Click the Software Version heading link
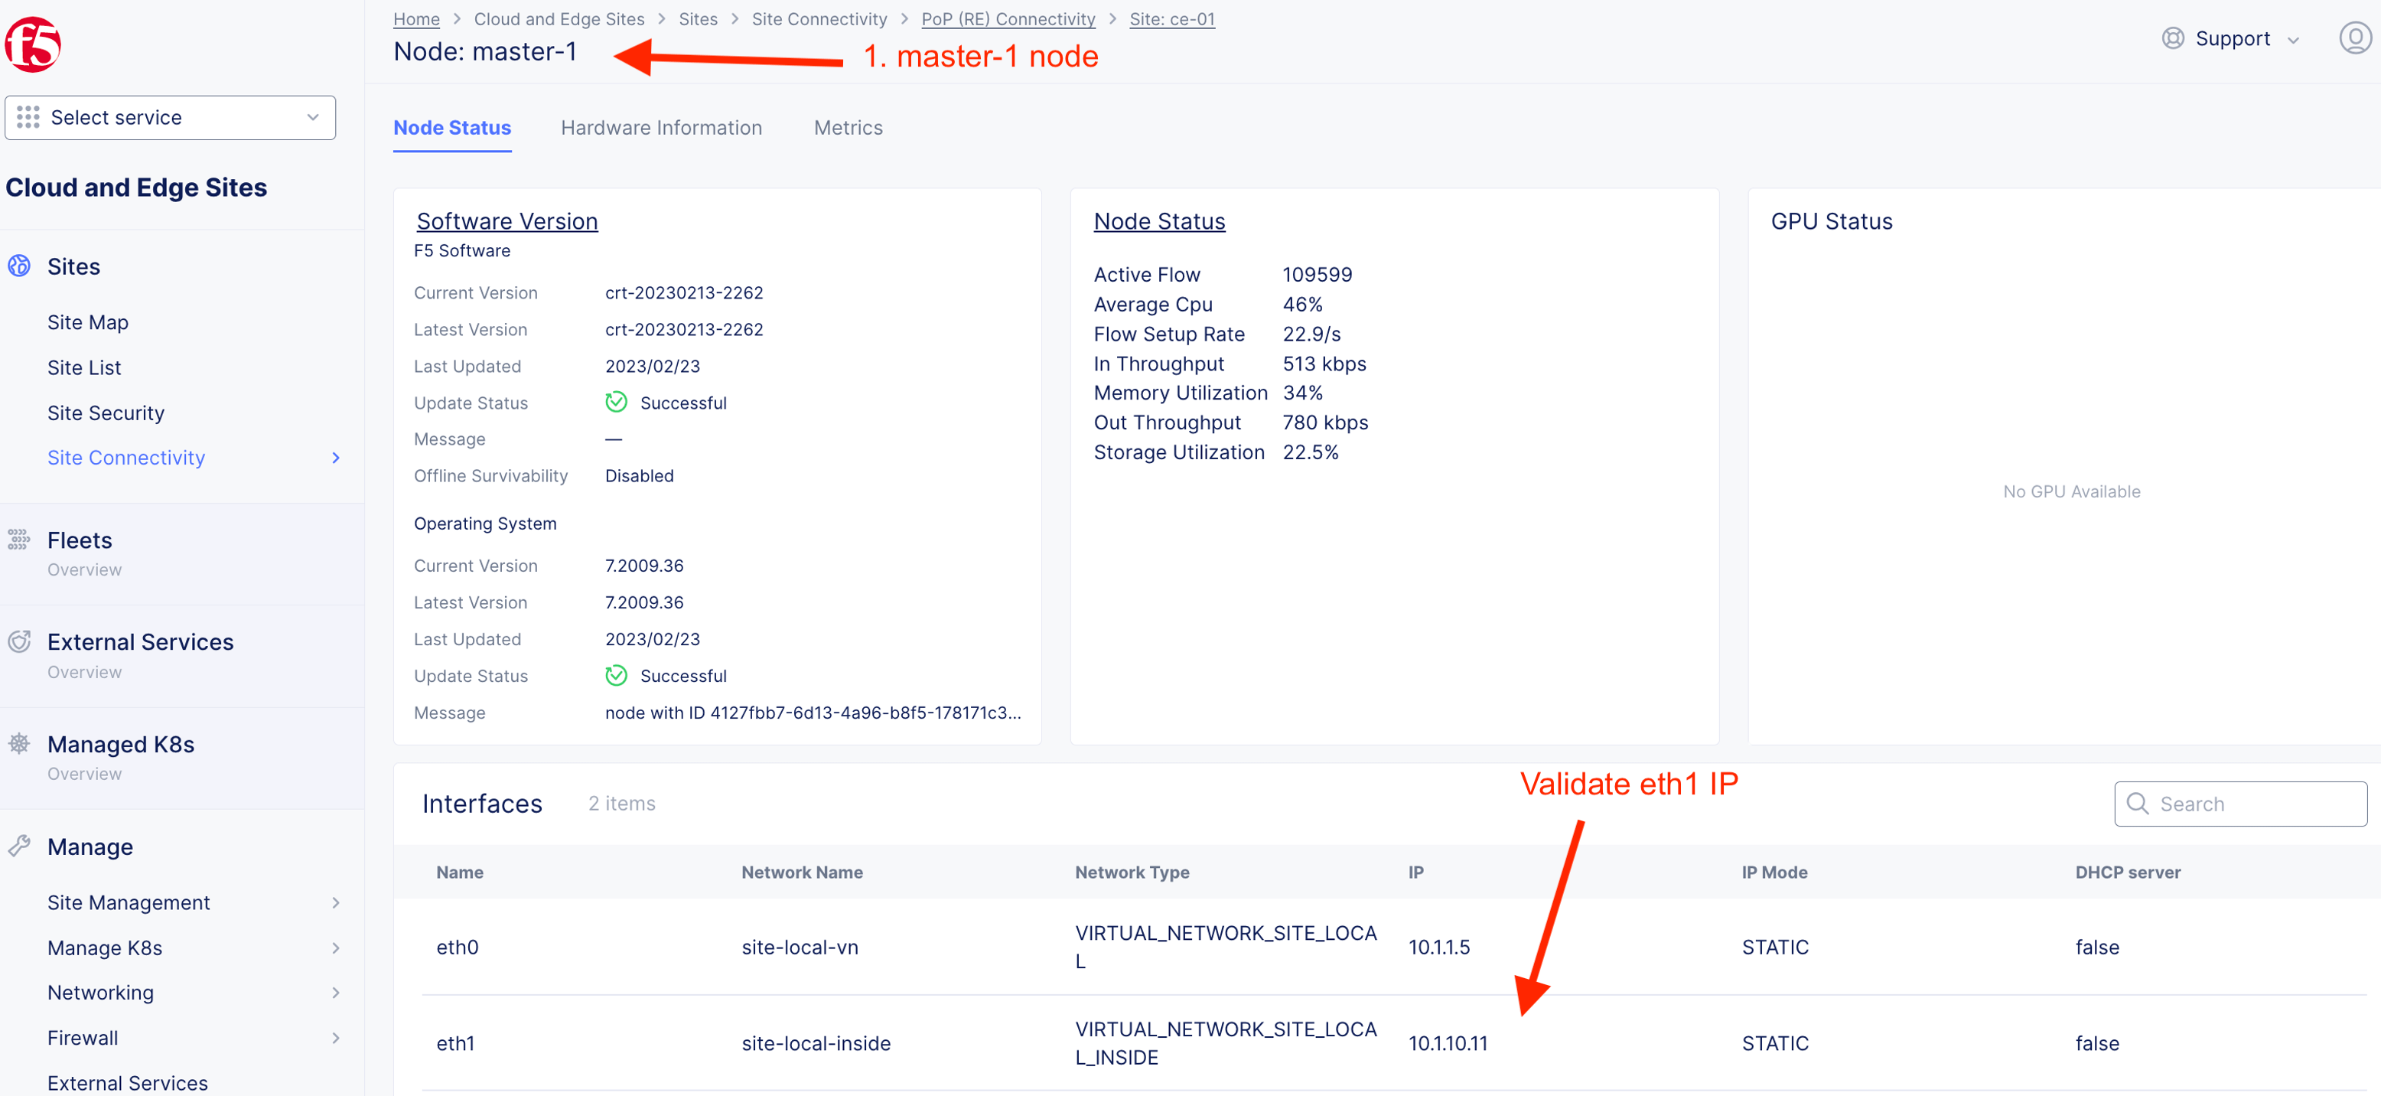The image size is (2381, 1096). 506,221
